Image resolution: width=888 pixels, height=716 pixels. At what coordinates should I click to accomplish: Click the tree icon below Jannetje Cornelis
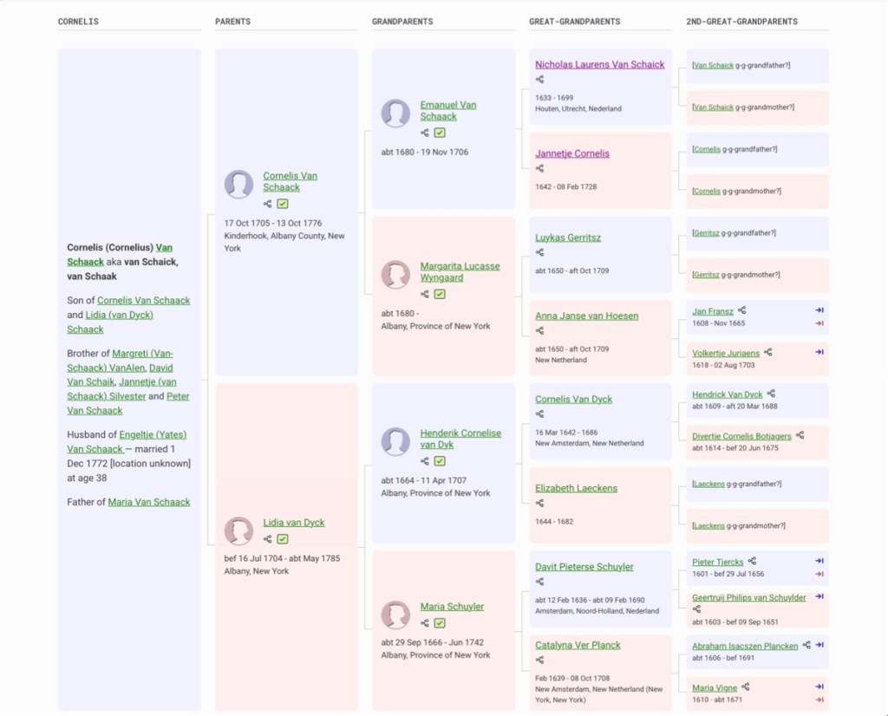pos(539,169)
